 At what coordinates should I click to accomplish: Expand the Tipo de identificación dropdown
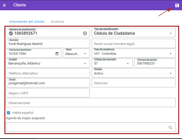(170, 33)
